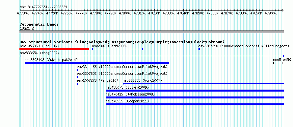Click the 47870k ruler position
This screenshot has height=127, width=293.
coord(227,13)
